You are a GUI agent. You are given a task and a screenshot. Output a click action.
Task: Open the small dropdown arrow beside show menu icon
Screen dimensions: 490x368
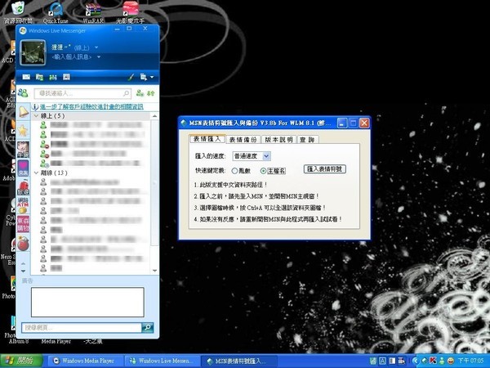click(152, 77)
